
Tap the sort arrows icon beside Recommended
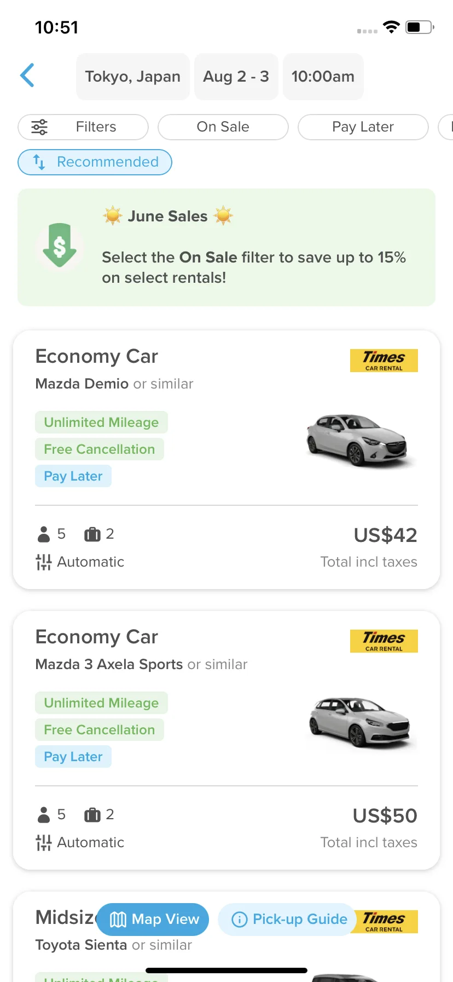39,162
